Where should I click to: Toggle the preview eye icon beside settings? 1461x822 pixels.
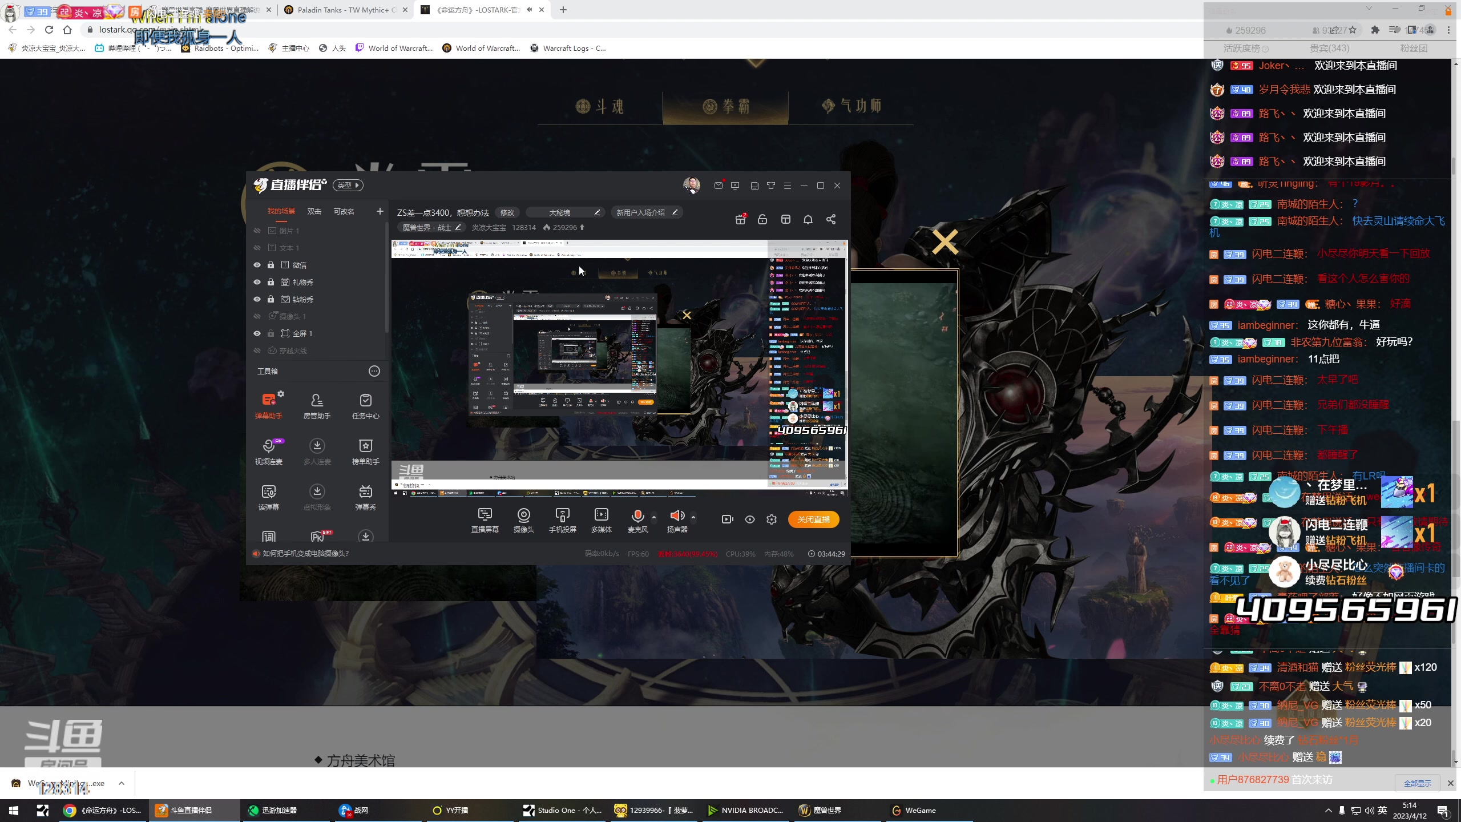click(750, 519)
